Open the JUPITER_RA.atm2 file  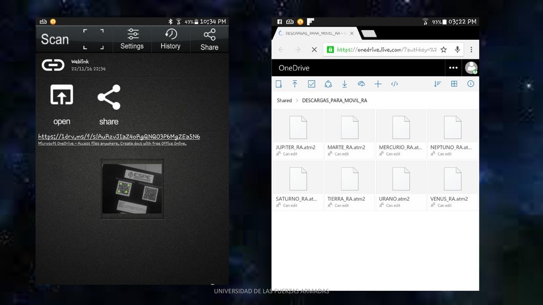298,134
